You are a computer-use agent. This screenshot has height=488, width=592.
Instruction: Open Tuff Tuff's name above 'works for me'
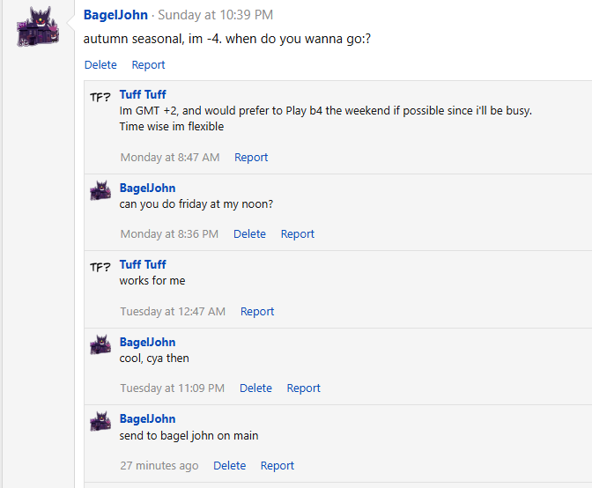[143, 264]
